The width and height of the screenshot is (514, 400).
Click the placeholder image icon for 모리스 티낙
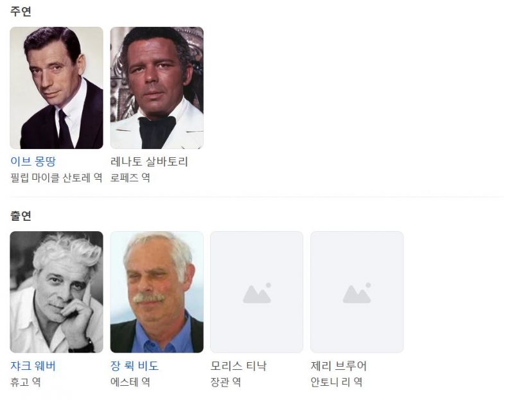click(257, 292)
